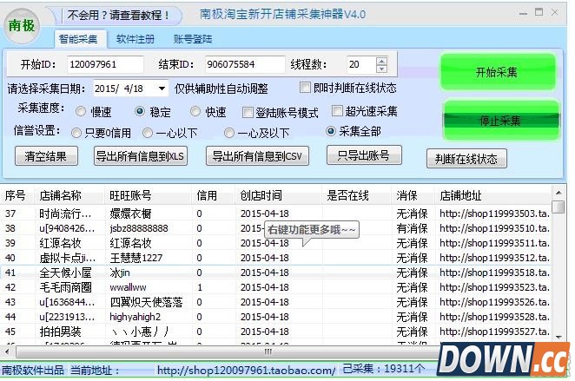Sort by the 序号 column header
Image resolution: width=575 pixels, height=381 pixels.
[x=17, y=195]
